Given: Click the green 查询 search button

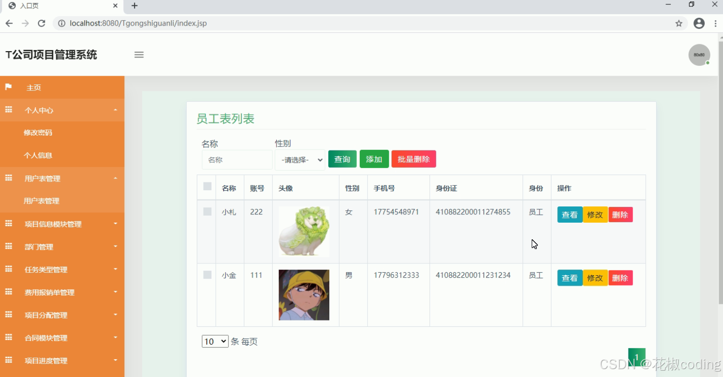Looking at the screenshot, I should [342, 159].
